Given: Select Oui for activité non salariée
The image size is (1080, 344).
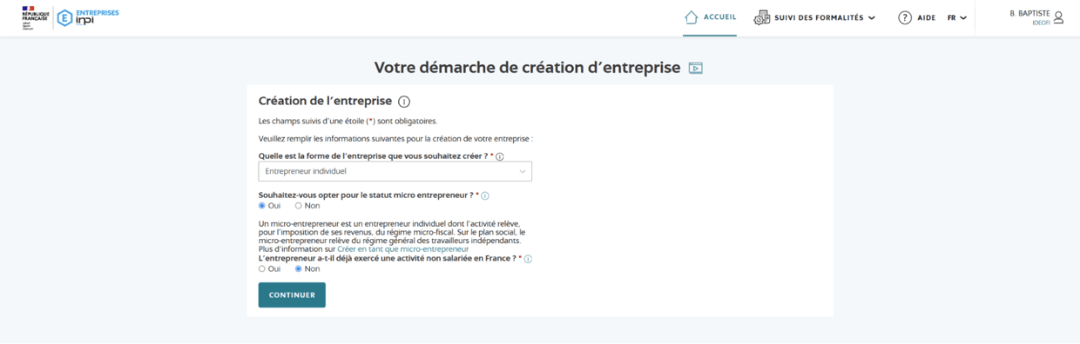Looking at the screenshot, I should pyautogui.click(x=262, y=269).
